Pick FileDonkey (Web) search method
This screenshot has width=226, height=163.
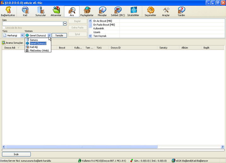38,50
